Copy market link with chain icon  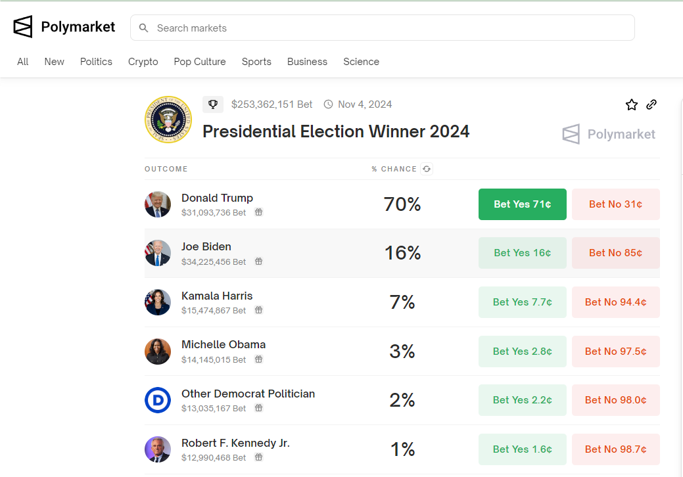tap(651, 104)
